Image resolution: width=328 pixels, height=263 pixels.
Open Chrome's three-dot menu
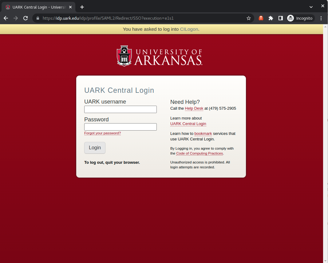pyautogui.click(x=321, y=18)
